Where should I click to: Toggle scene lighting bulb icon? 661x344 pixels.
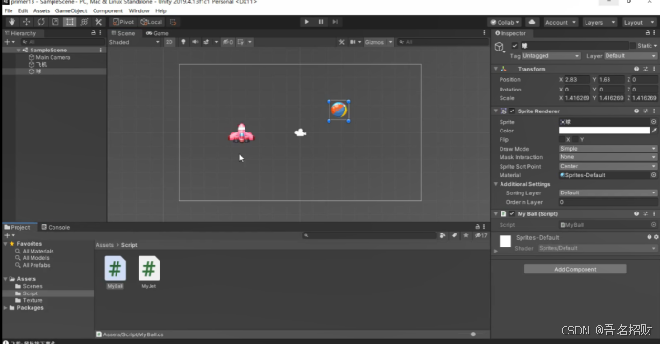click(x=183, y=42)
